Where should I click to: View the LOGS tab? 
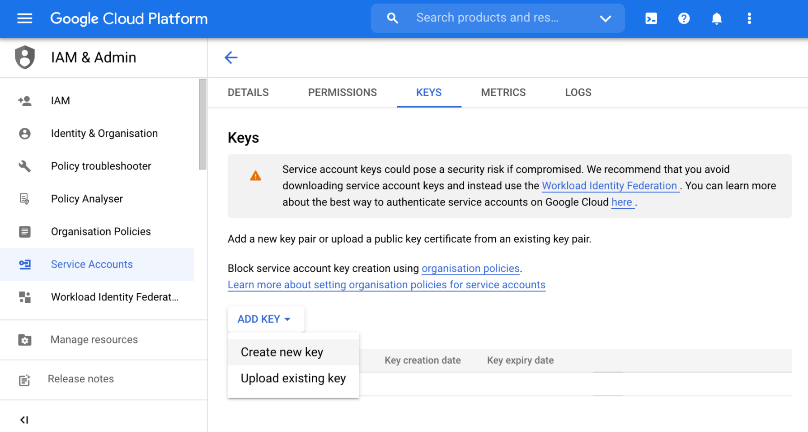tap(578, 93)
